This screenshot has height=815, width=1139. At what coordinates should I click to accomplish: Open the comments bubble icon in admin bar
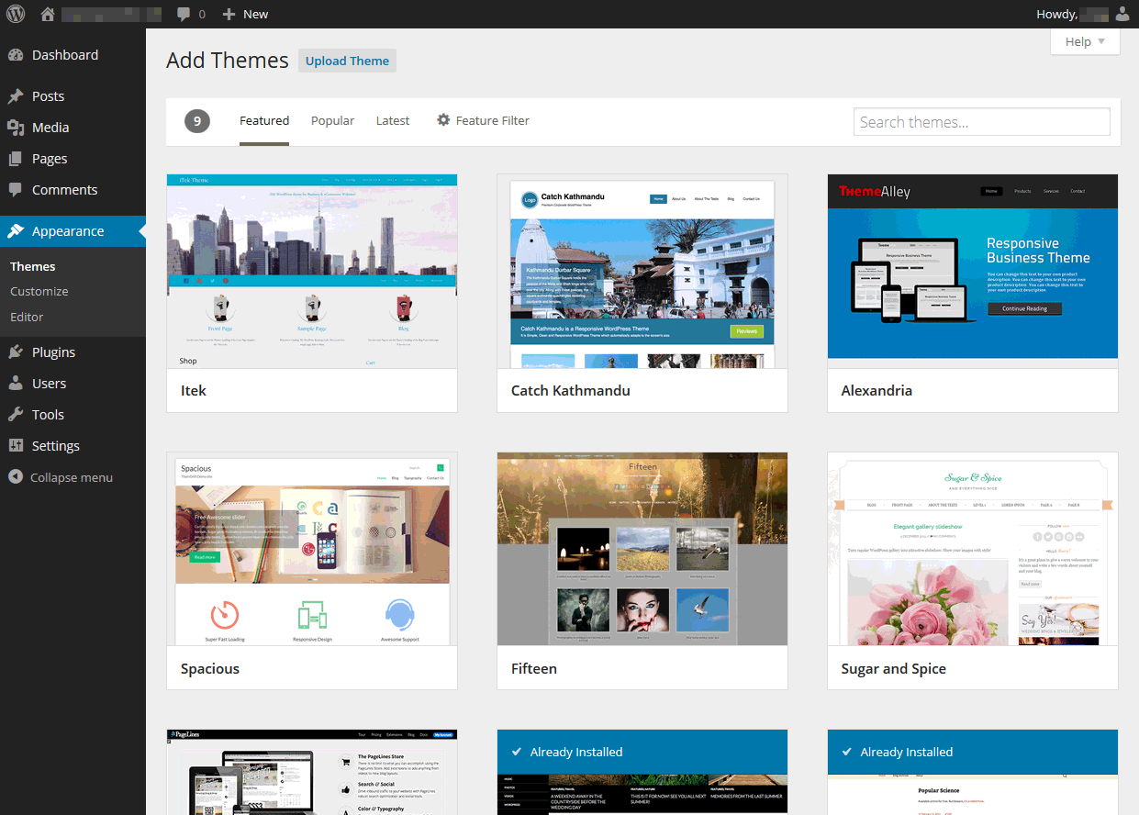click(x=184, y=14)
